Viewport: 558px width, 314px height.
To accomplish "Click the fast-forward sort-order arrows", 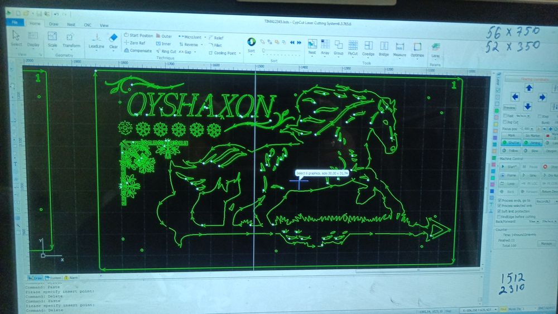I will (299, 42).
